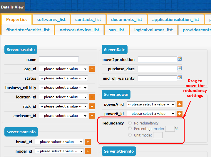Click the plus icon next to org_id
Image resolution: width=211 pixels, height=157 pixels.
pyautogui.click(x=92, y=69)
